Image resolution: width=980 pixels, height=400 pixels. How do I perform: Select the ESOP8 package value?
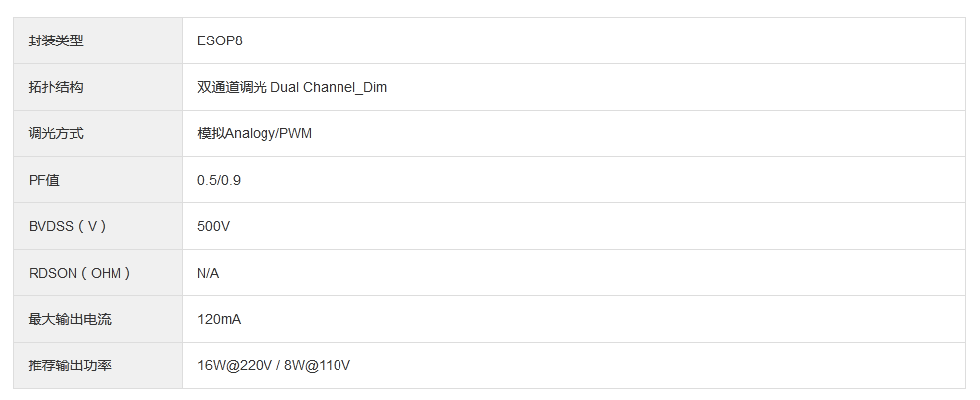coord(220,40)
